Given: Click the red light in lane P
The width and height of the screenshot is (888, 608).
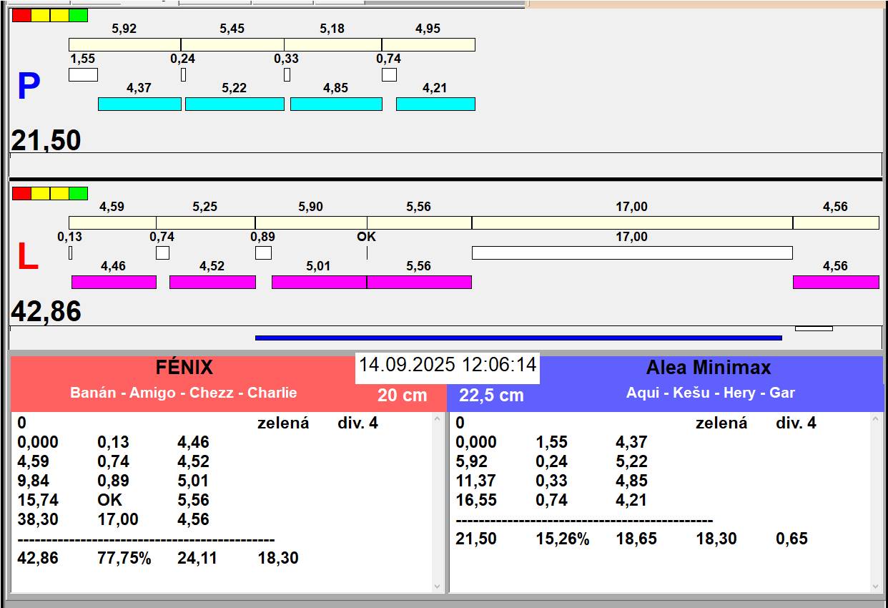Looking at the screenshot, I should (21, 15).
